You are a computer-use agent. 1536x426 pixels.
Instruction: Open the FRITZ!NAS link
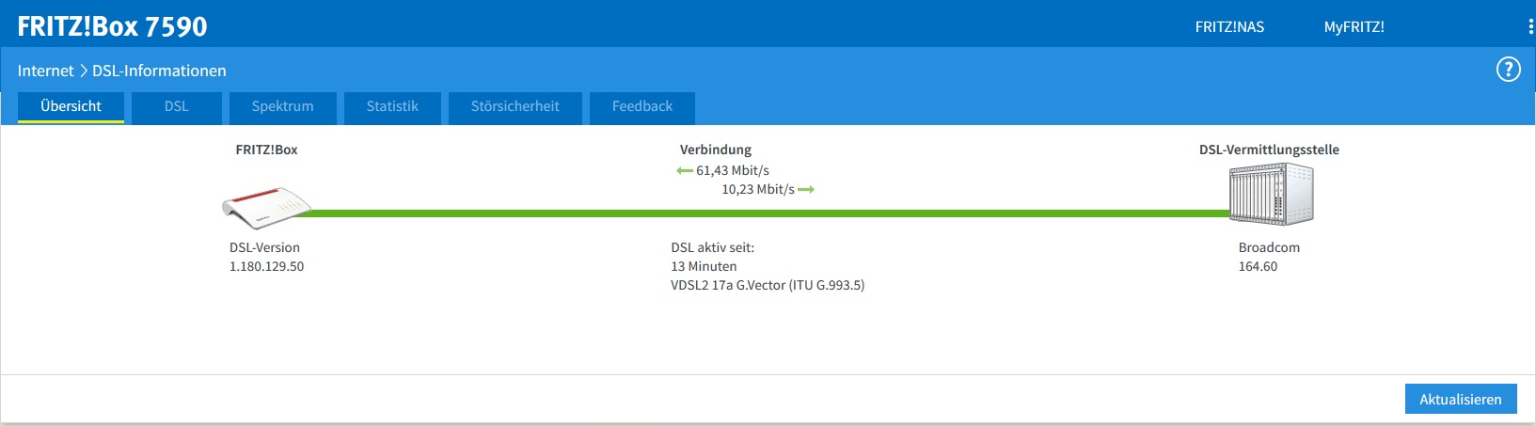point(1229,27)
